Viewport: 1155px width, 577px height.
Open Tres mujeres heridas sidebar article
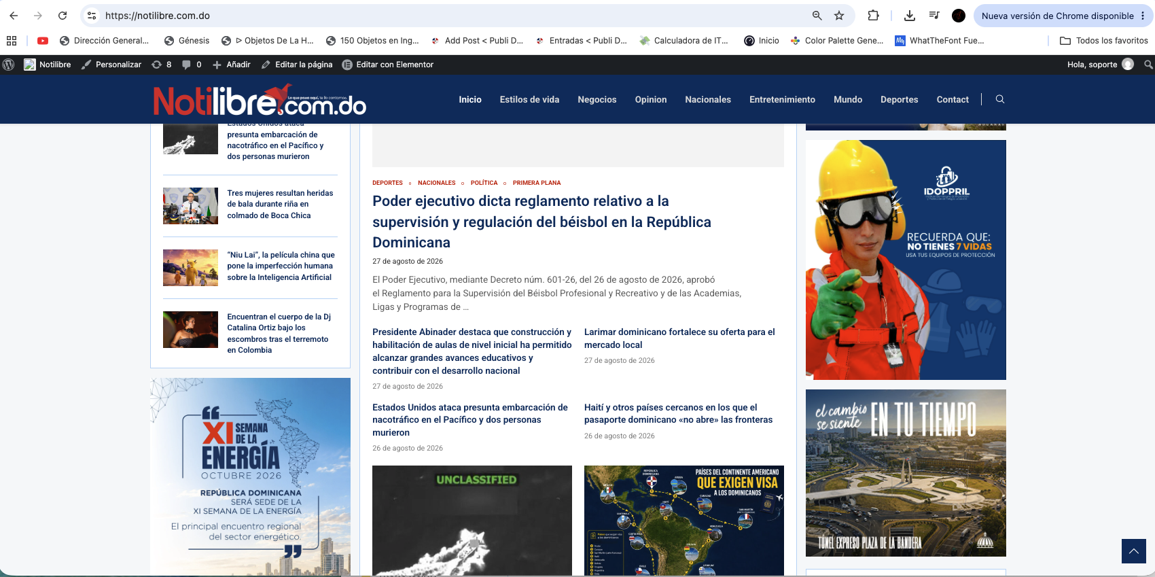pyautogui.click(x=280, y=204)
